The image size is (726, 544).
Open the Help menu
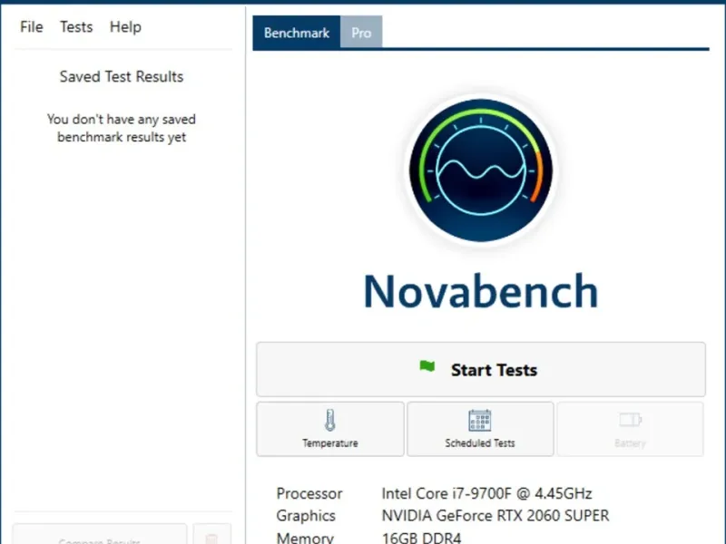[x=125, y=27]
